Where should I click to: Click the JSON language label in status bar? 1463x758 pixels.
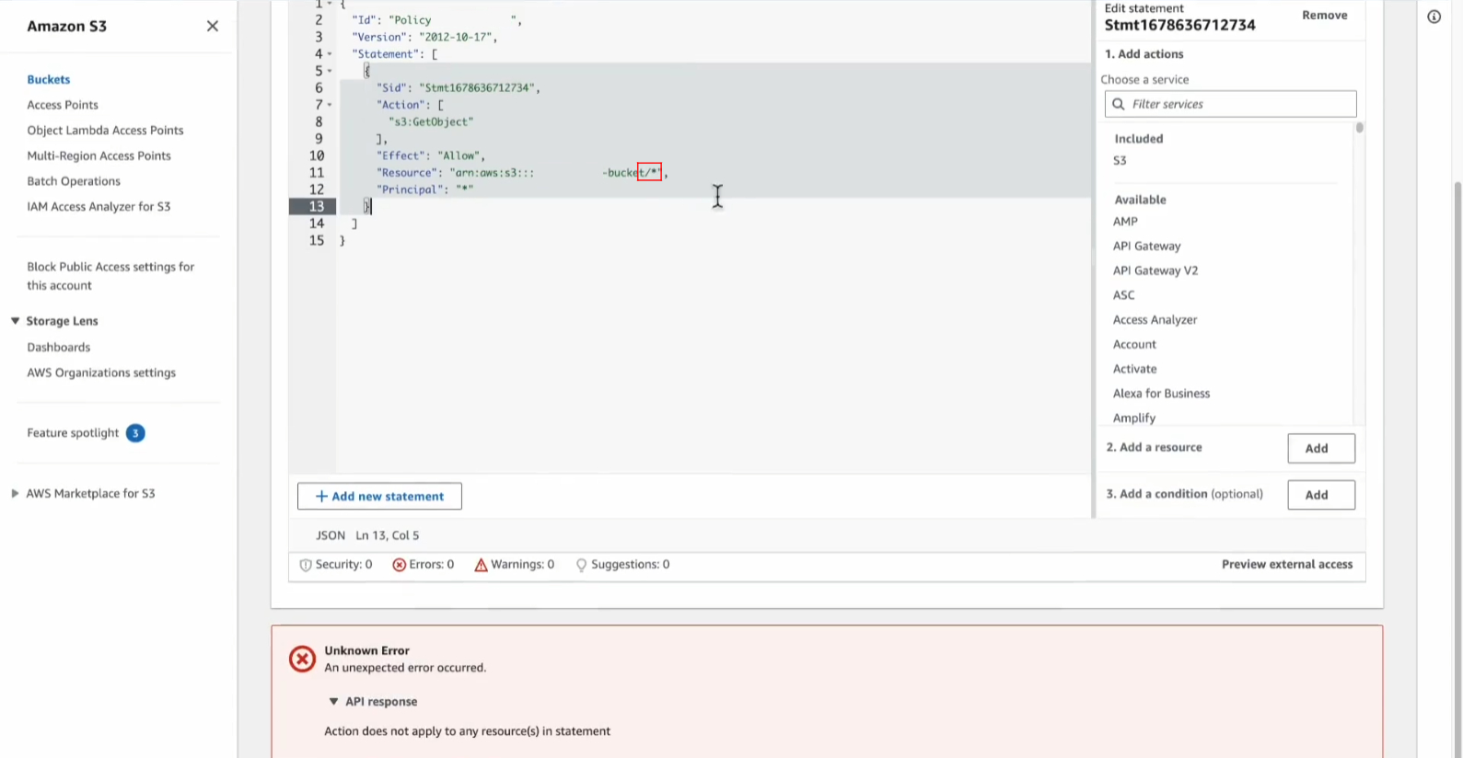[331, 535]
